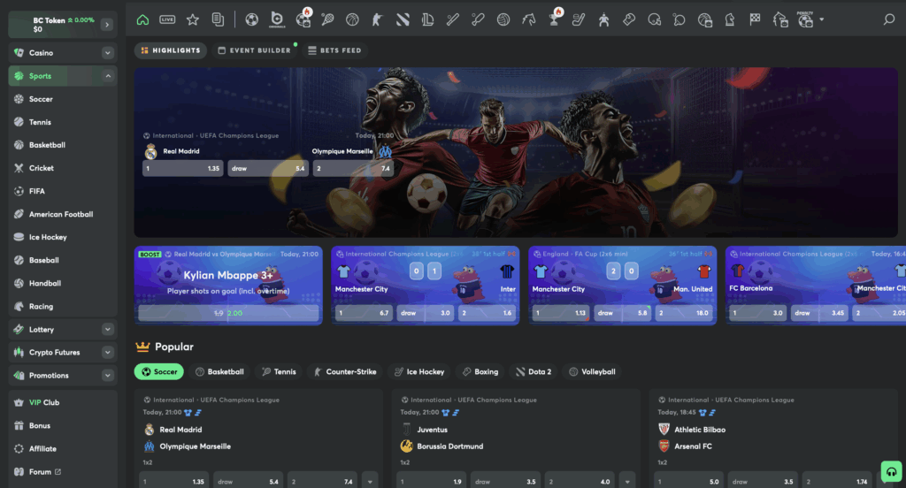The height and width of the screenshot is (488, 906).
Task: Select Soccer filter under Popular
Action: tap(159, 372)
